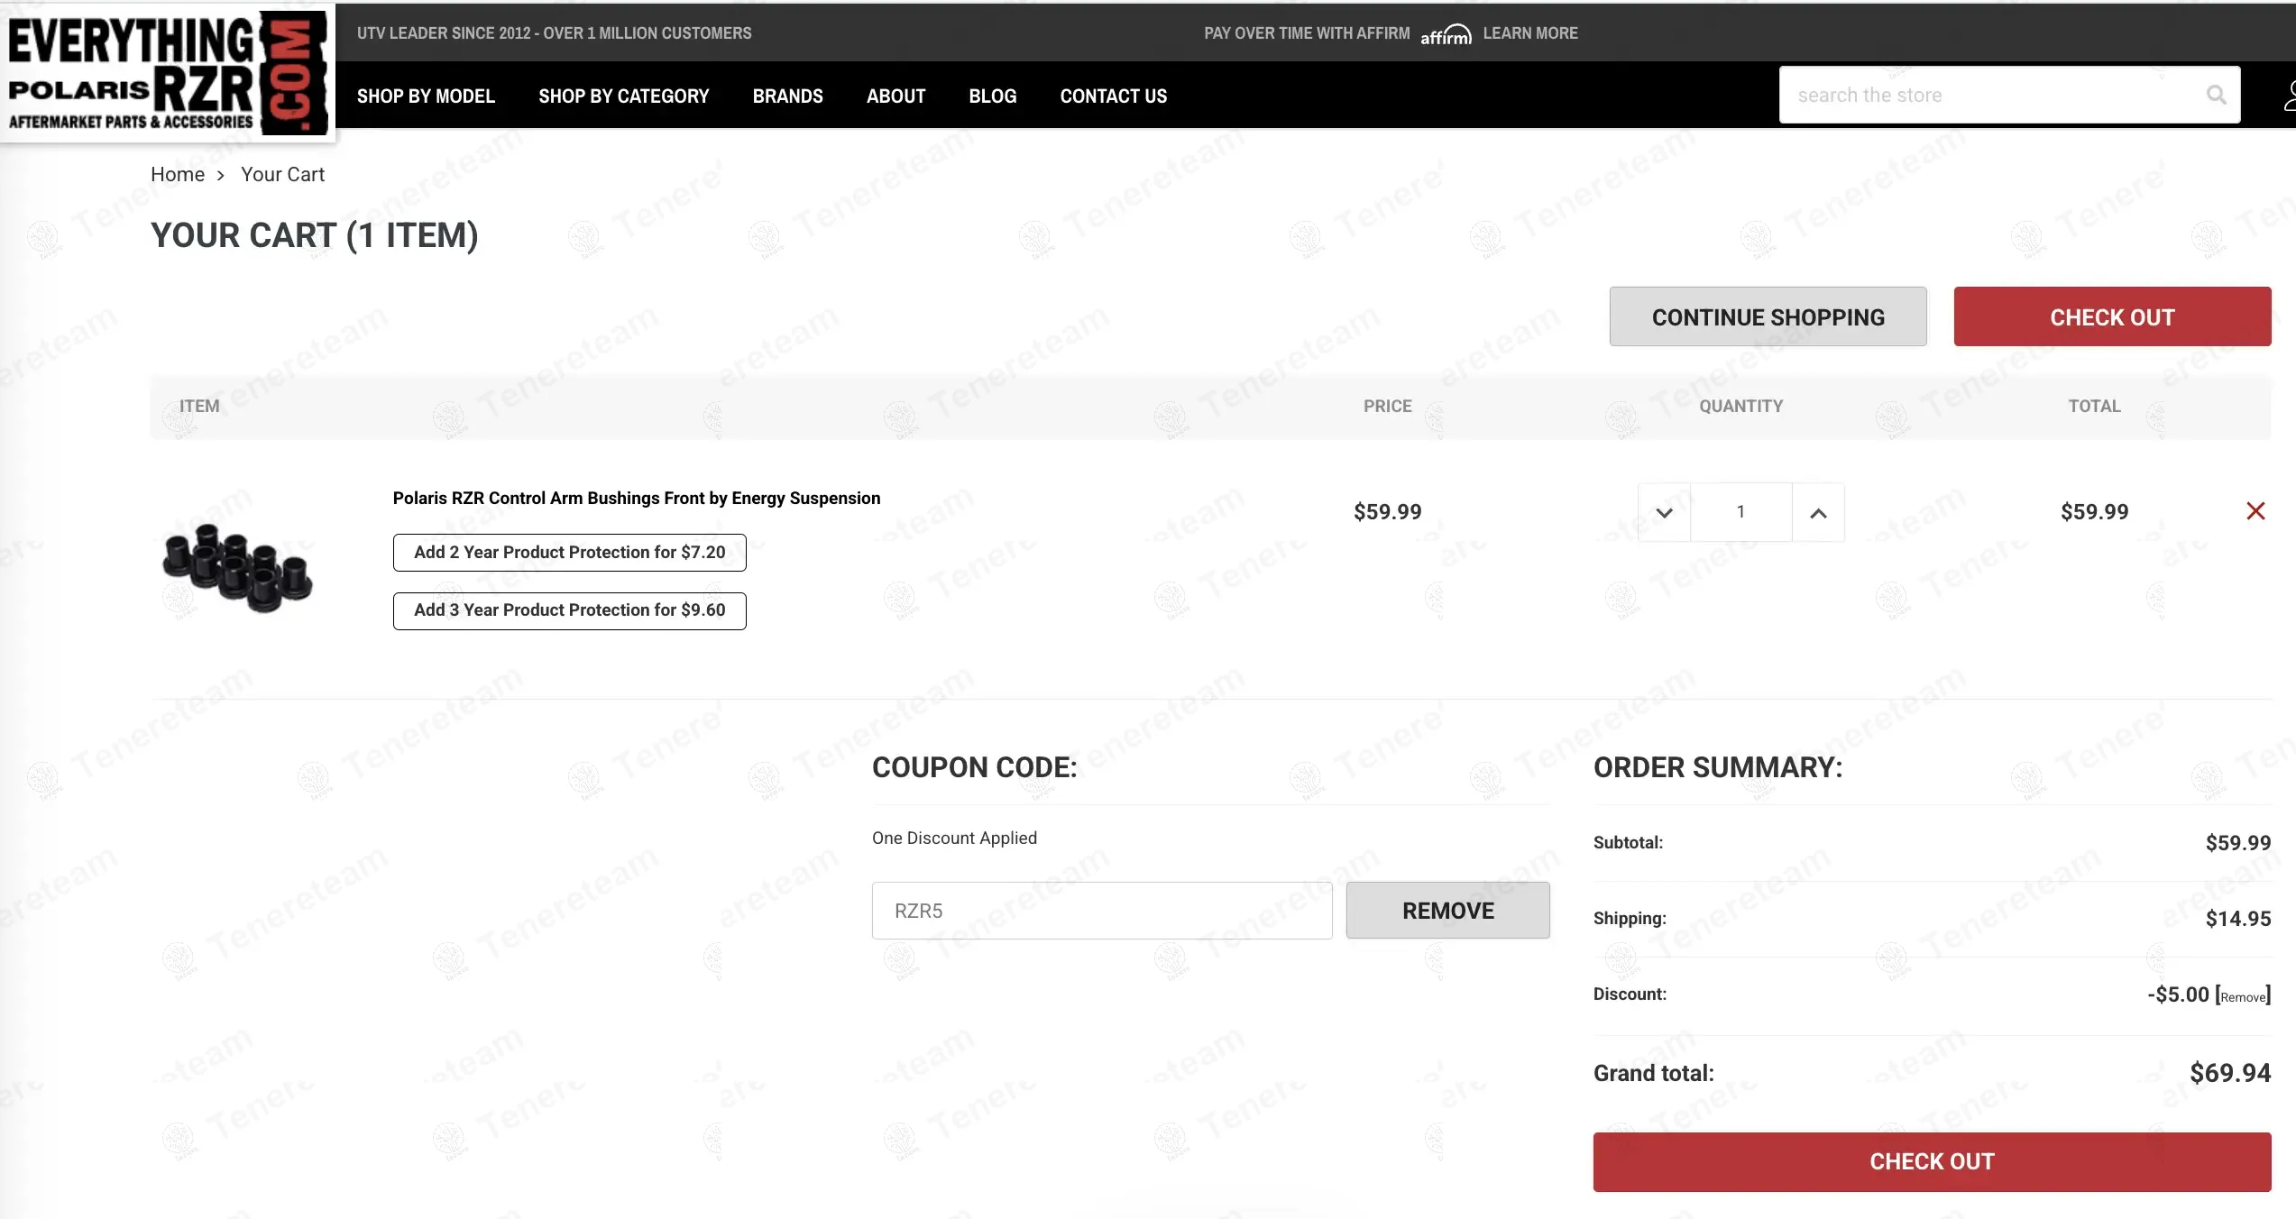Viewport: 2296px width, 1219px height.
Task: Click the PRICE column header
Action: [x=1387, y=406]
